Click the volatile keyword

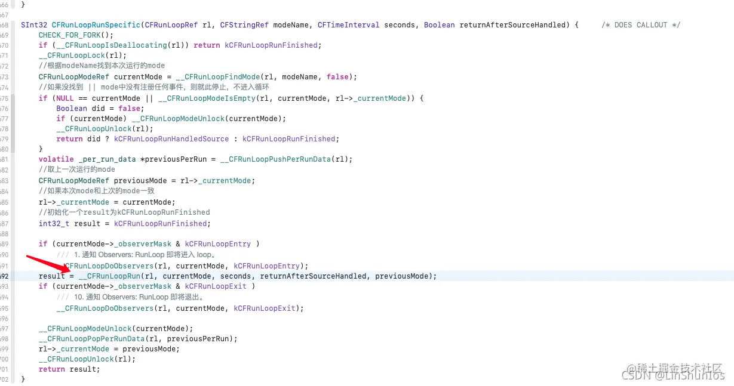coord(56,159)
